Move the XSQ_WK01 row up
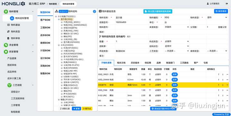 (218, 75)
